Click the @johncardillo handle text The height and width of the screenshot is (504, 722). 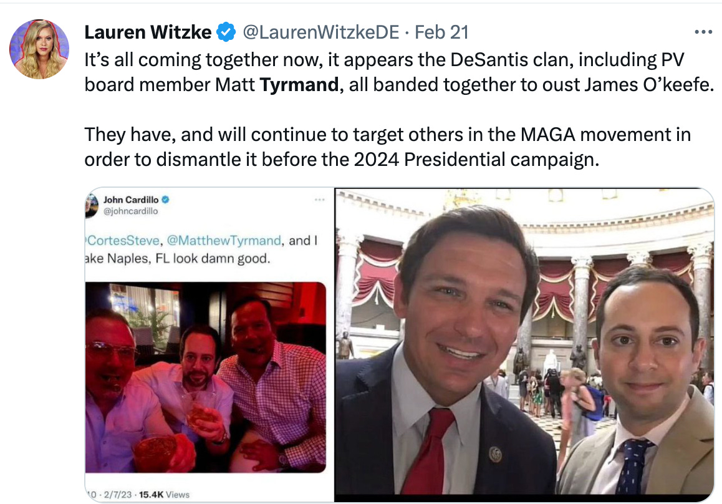130,211
